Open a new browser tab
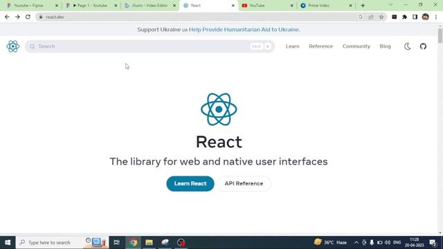The image size is (443, 249). pyautogui.click(x=363, y=6)
